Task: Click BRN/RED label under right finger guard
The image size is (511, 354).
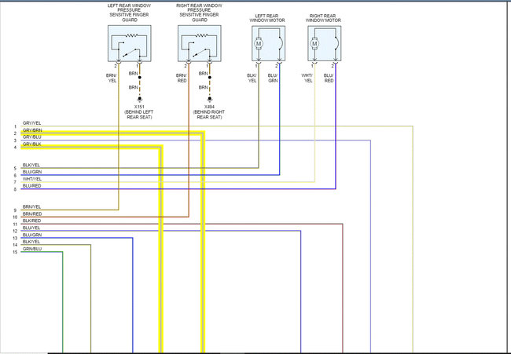Action: (181, 78)
